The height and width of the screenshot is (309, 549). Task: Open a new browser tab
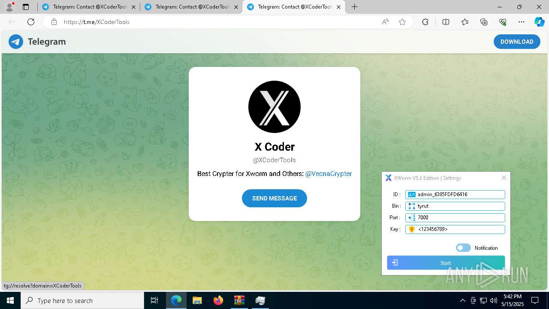pos(354,7)
